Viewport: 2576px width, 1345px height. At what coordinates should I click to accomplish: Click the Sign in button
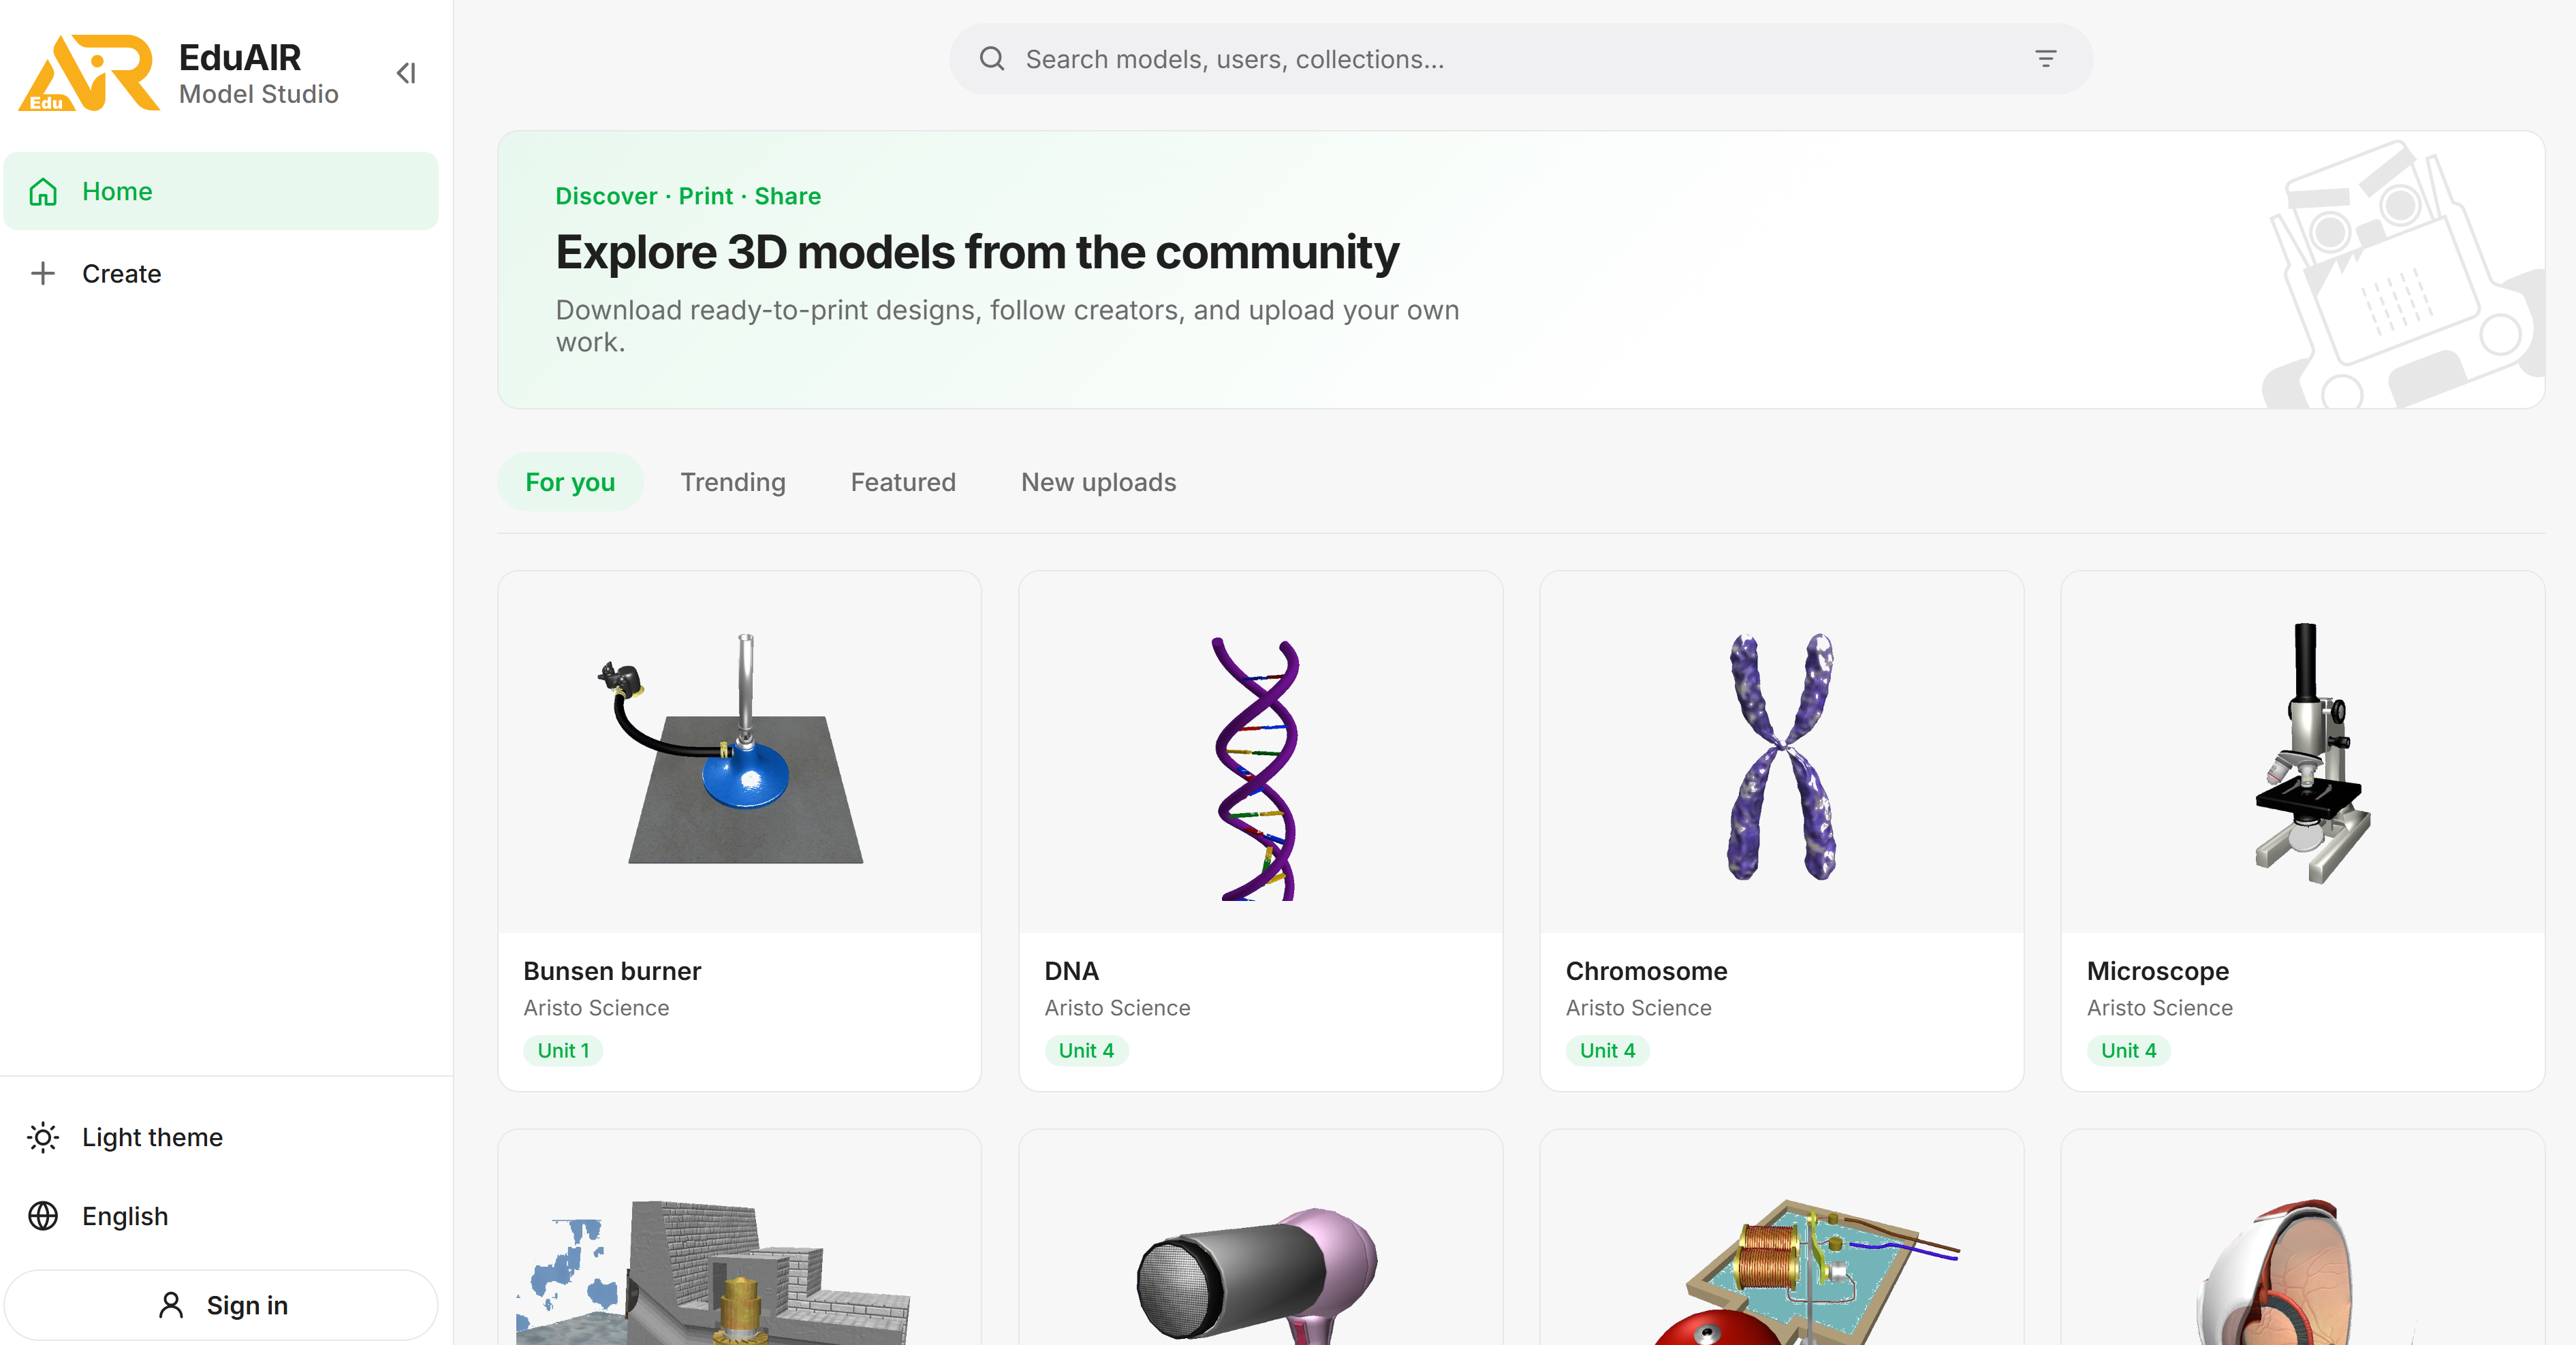click(221, 1305)
